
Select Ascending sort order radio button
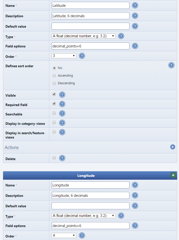(x=54, y=76)
